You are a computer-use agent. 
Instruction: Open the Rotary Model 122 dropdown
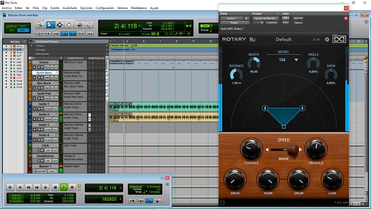(x=296, y=60)
